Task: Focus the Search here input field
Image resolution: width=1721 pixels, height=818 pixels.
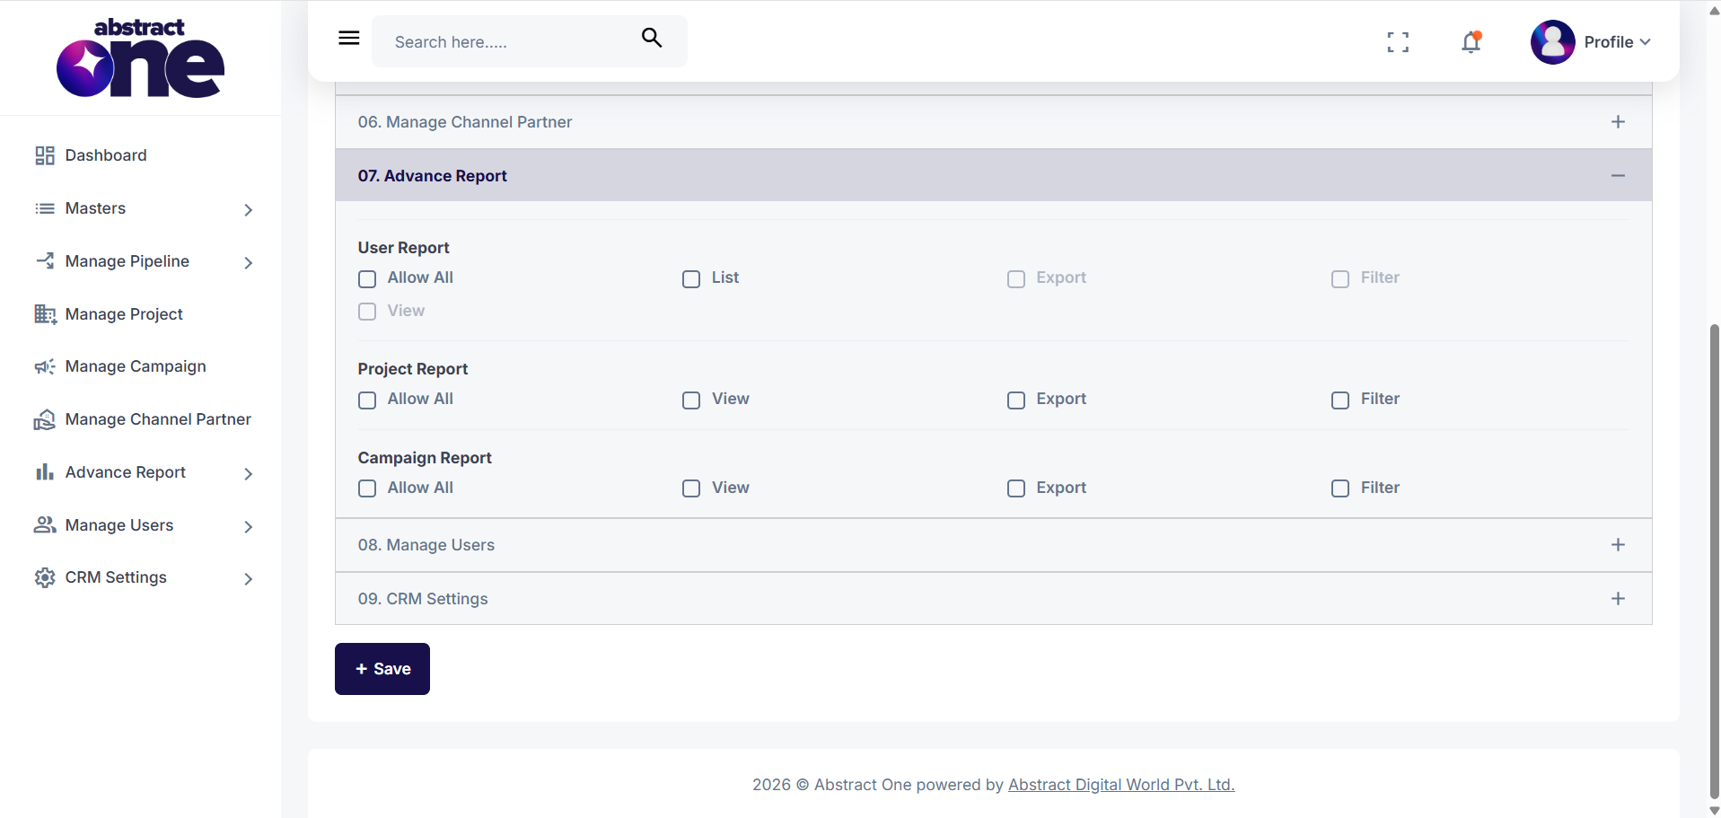Action: tap(507, 41)
